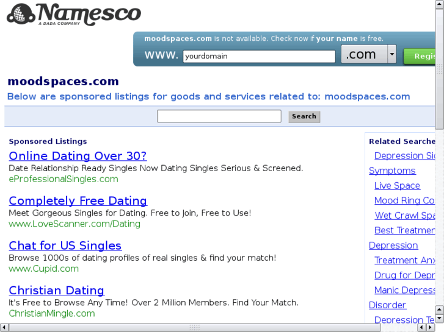Click vertical scrollbar up arrow at top

(x=440, y=4)
